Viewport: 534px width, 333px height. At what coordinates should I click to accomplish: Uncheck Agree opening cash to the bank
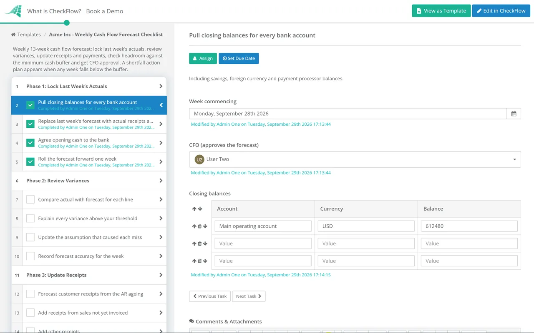coord(30,143)
